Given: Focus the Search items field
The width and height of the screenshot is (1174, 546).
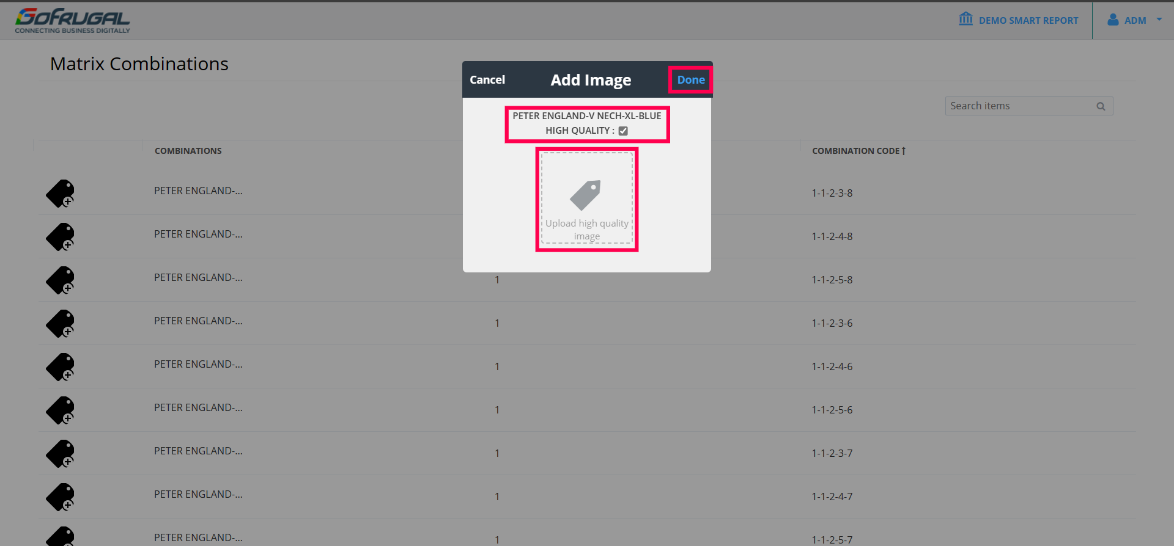Looking at the screenshot, I should [x=1029, y=106].
